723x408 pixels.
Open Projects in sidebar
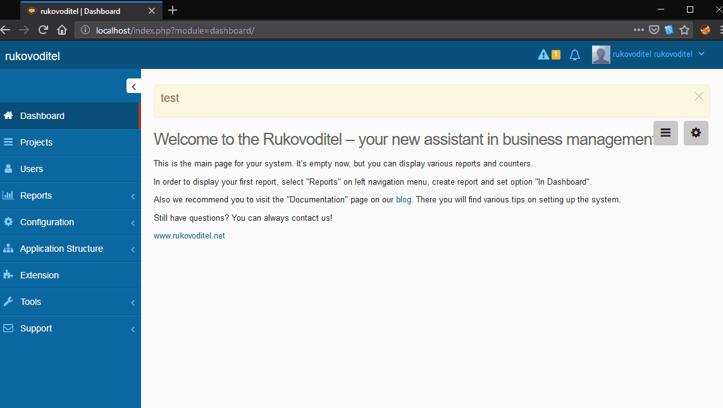tap(70, 142)
